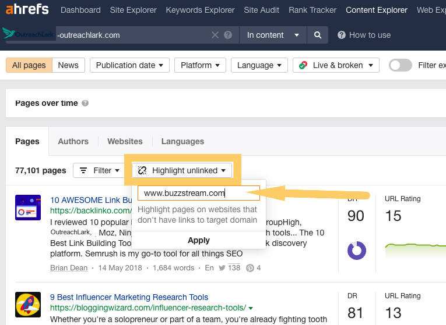This screenshot has width=446, height=325.
Task: Open 9 Best Influencer Marketing Research Tools
Action: [129, 297]
